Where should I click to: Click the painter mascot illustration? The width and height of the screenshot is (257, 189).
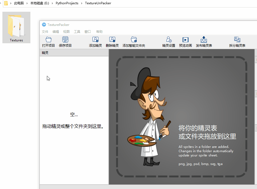click(x=149, y=116)
